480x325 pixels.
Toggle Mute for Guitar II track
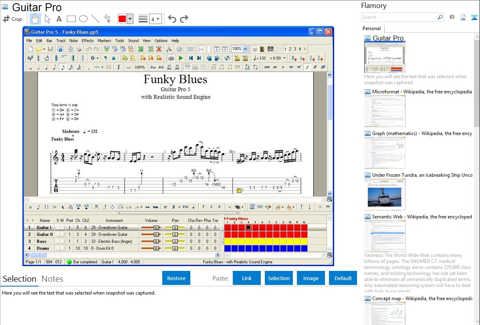pyautogui.click(x=62, y=235)
